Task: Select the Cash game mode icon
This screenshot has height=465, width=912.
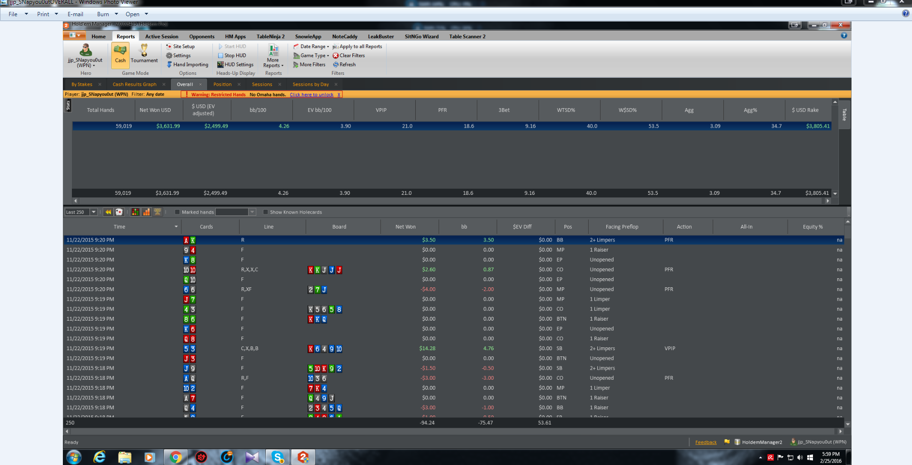Action: pos(120,55)
